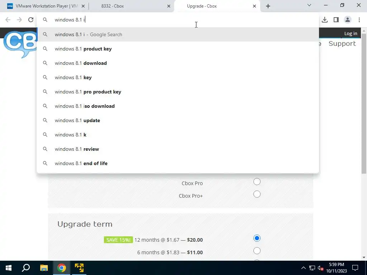The height and width of the screenshot is (275, 367).
Task: Toggle the Chrome side panel icon
Action: click(x=336, y=20)
